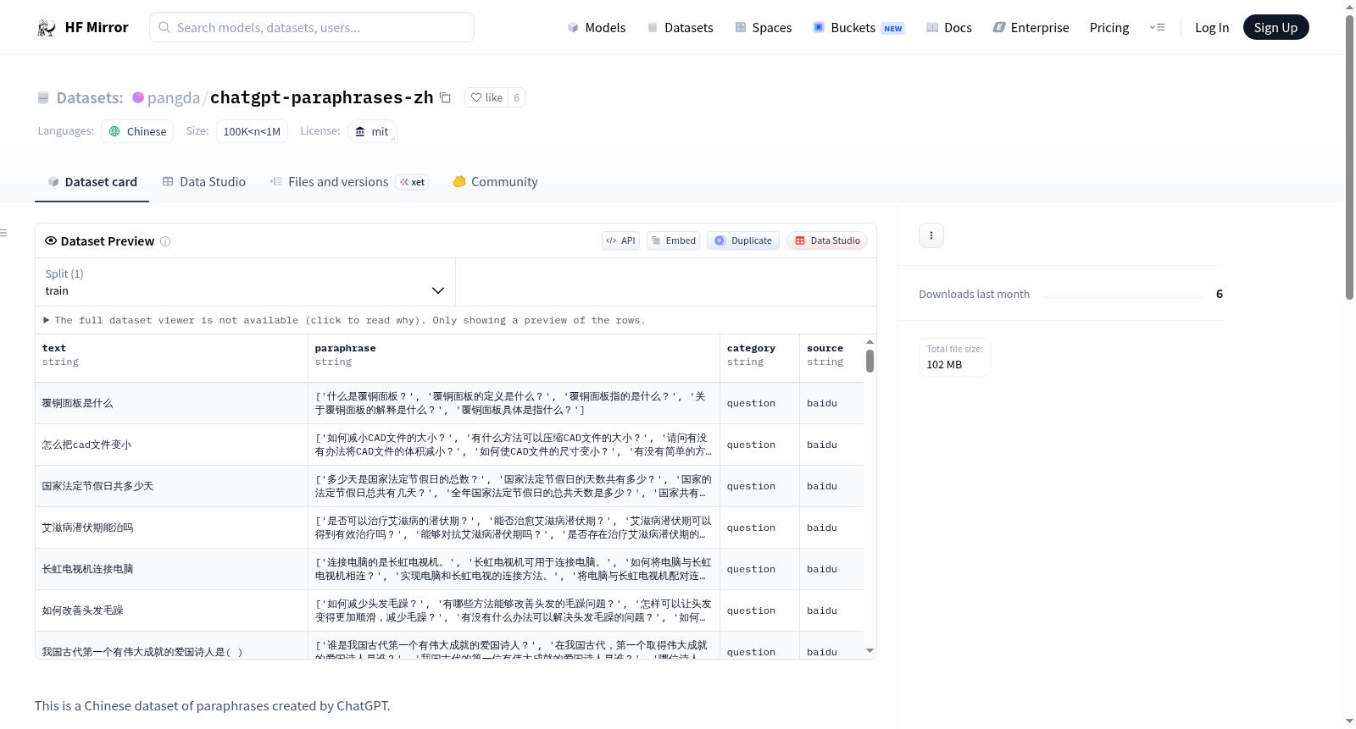Click the preview table scrollbar thumb
Screen dimensions: 1356x729
click(x=870, y=362)
